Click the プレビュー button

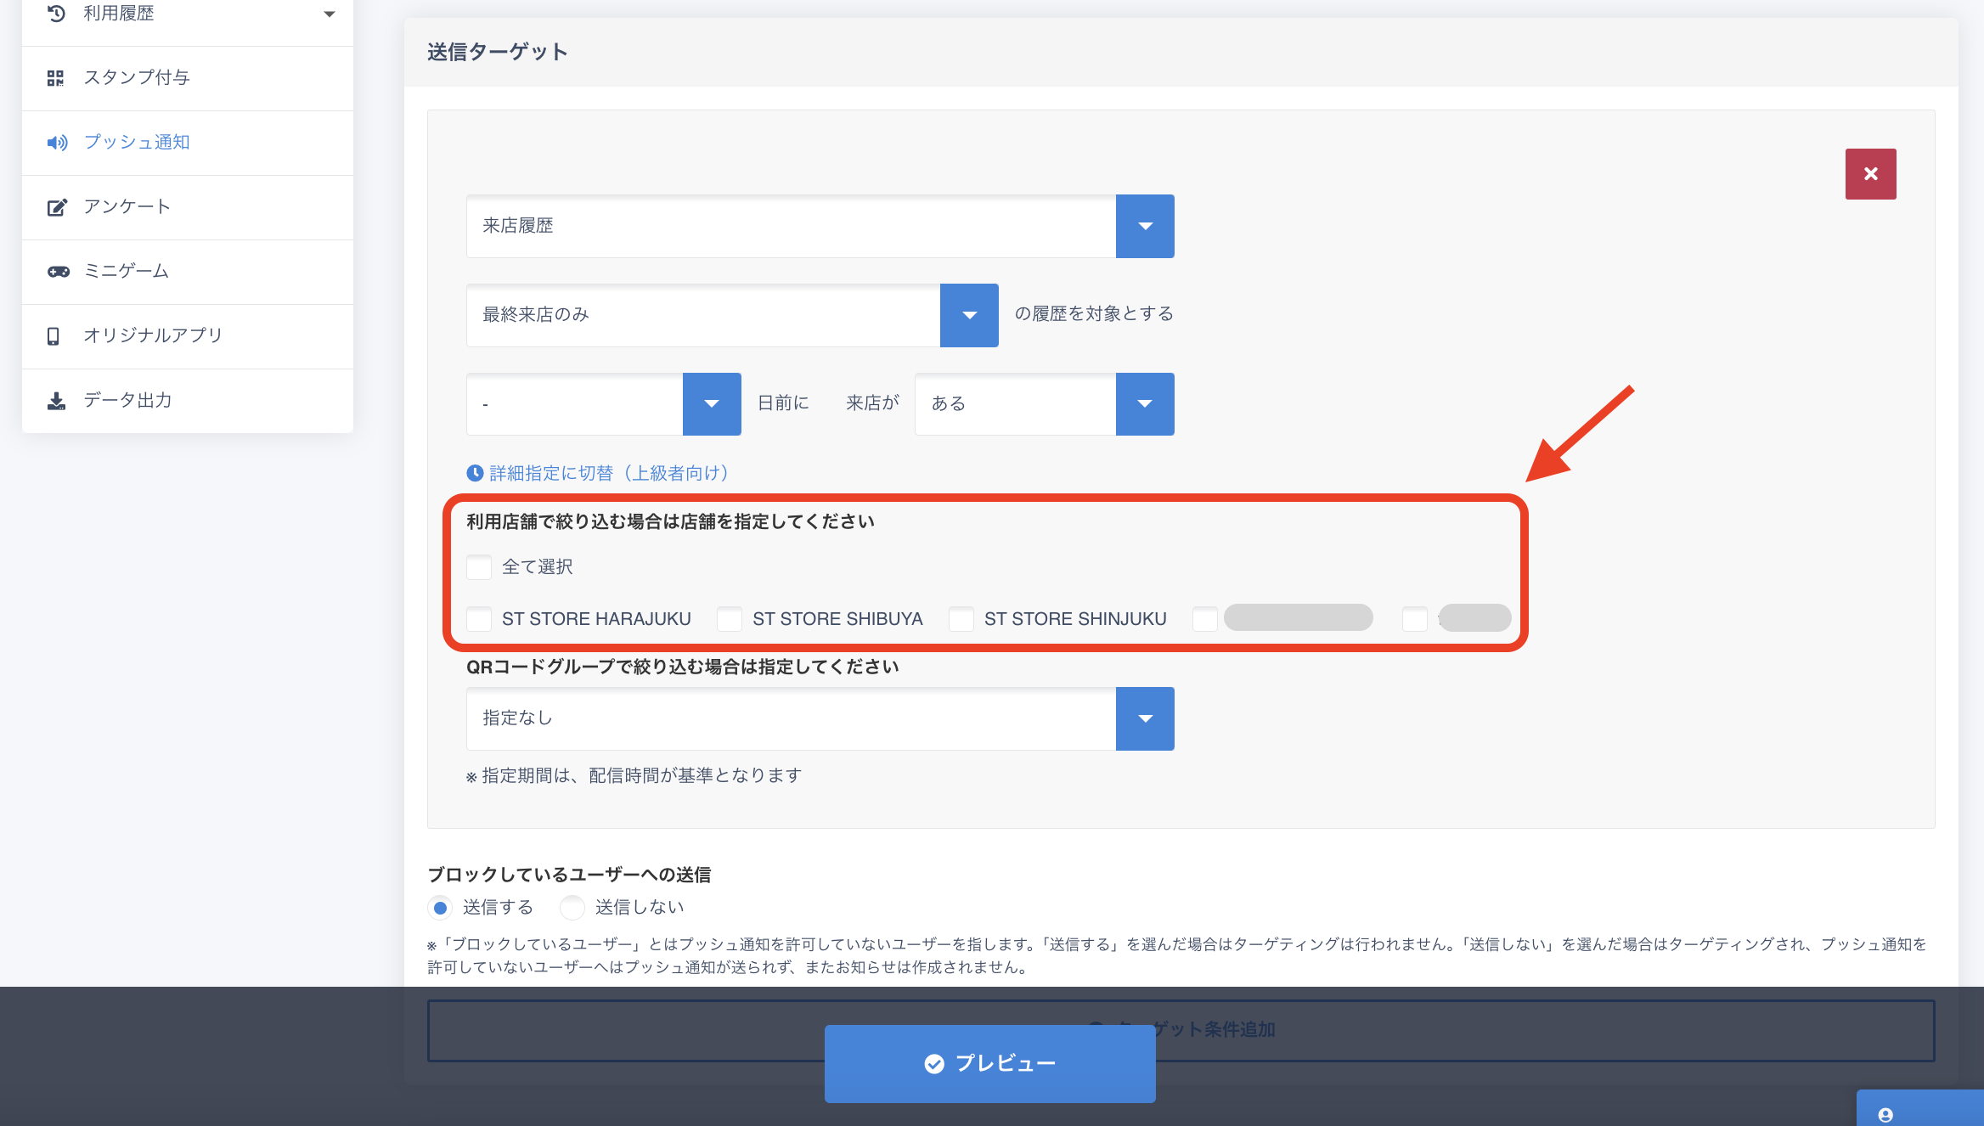989,1063
